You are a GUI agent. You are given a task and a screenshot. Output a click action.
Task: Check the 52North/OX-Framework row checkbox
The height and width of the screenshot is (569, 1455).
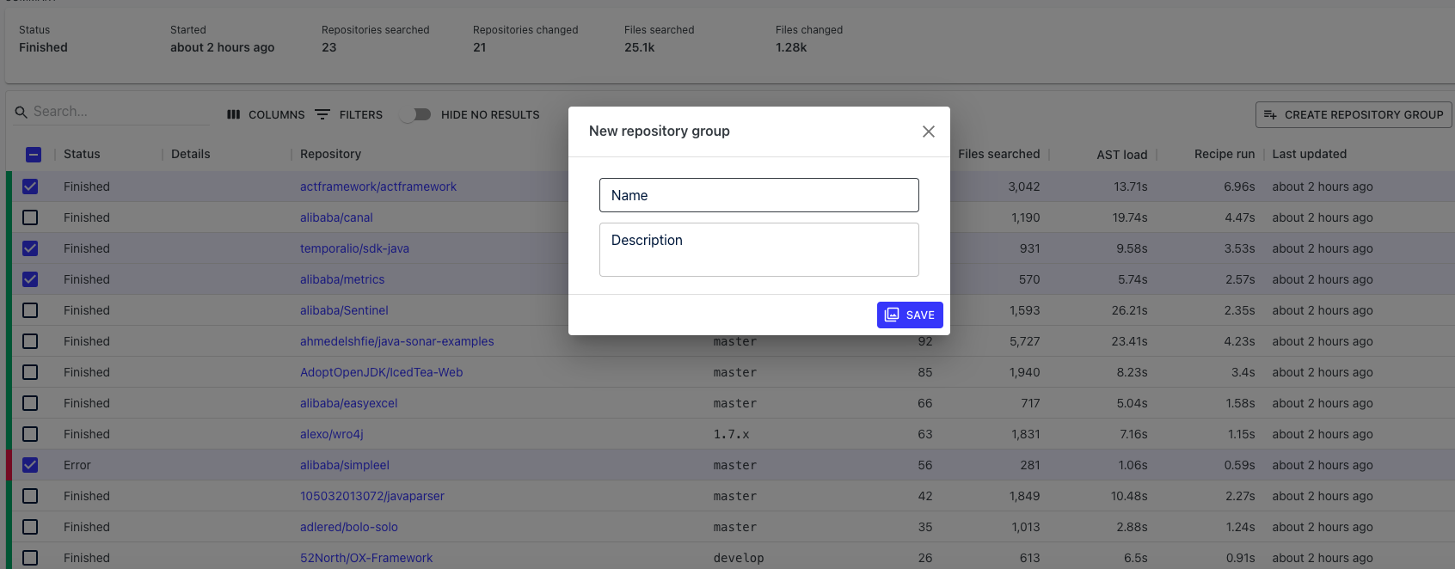click(30, 558)
